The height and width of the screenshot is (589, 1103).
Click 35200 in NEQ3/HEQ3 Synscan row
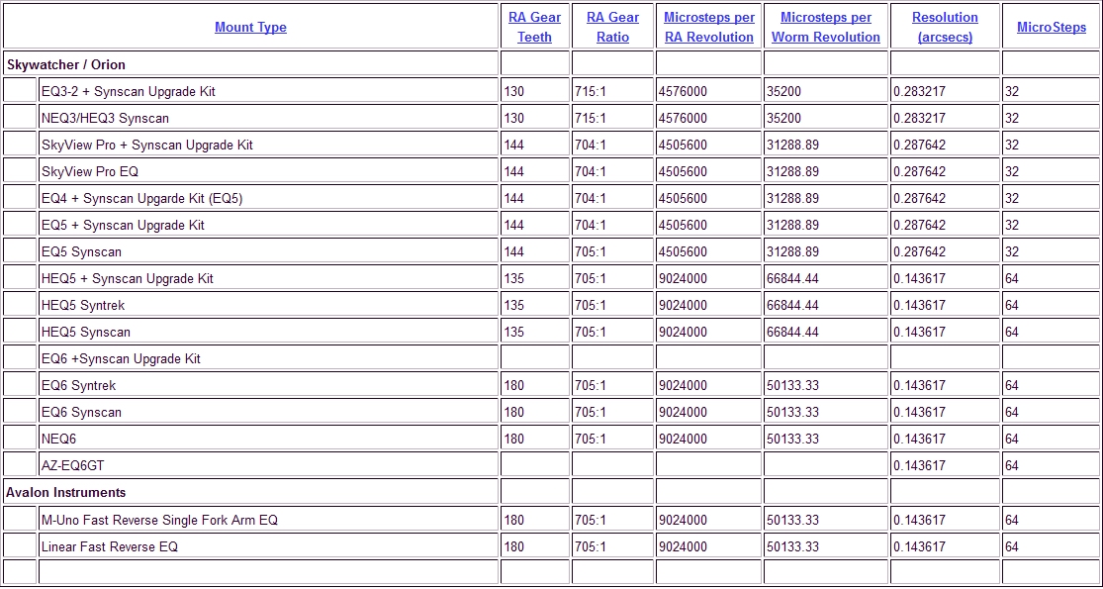783,118
